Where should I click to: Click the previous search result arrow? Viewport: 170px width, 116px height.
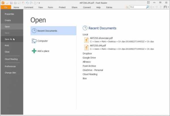point(157,7)
